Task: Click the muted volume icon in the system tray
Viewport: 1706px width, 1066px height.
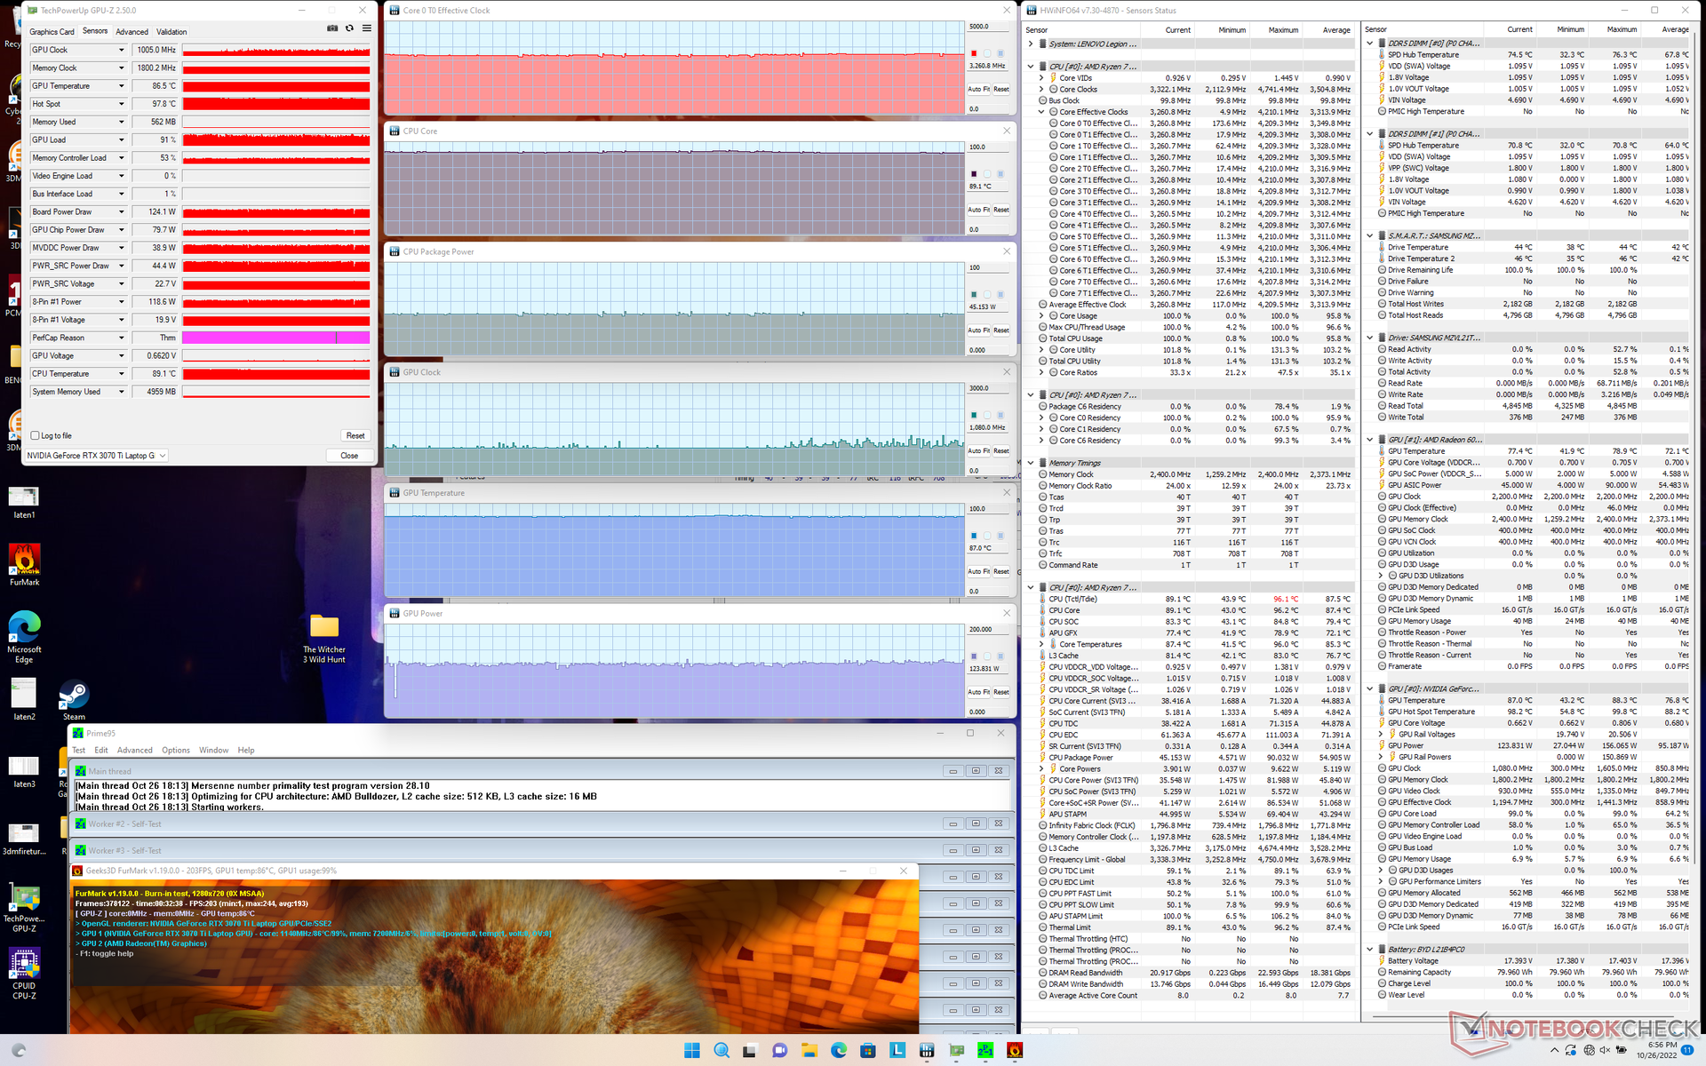Action: 1605,1050
